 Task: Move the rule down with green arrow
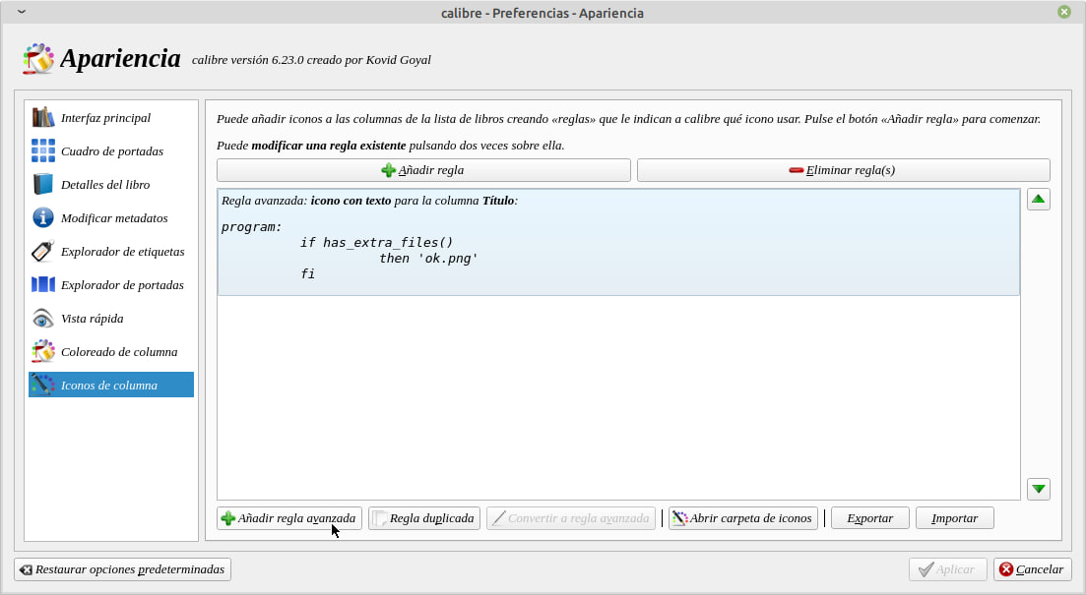[1038, 489]
